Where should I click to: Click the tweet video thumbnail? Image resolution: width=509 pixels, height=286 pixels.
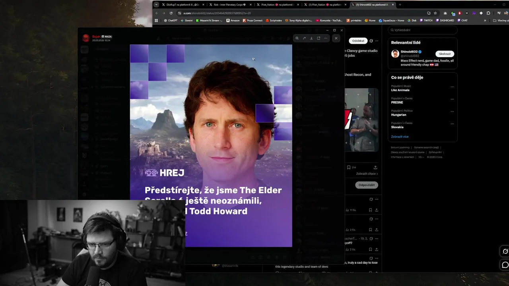pos(361,120)
